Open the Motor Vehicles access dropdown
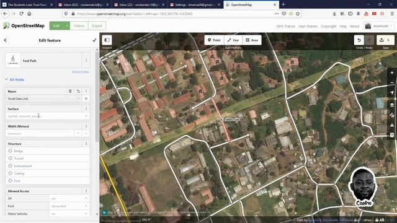The height and width of the screenshot is (223, 397). 86,214
